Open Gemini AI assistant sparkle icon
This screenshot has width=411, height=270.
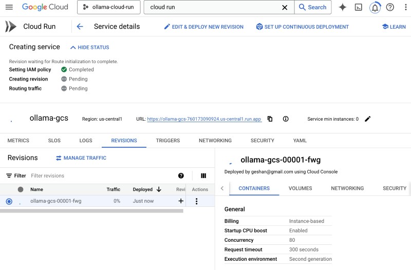tap(342, 7)
